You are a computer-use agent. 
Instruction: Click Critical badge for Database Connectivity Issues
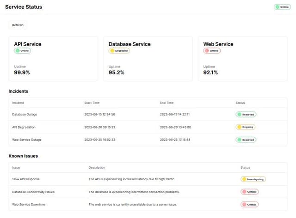(249, 192)
